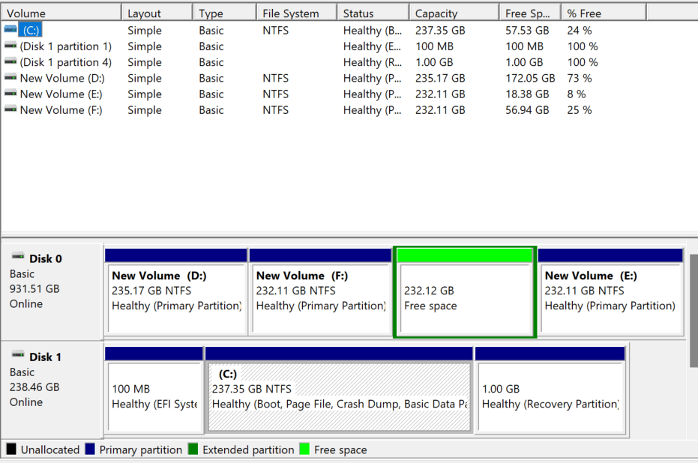The width and height of the screenshot is (698, 463).
Task: Click the 237.35 GB capacity cell
Action: pyautogui.click(x=440, y=30)
